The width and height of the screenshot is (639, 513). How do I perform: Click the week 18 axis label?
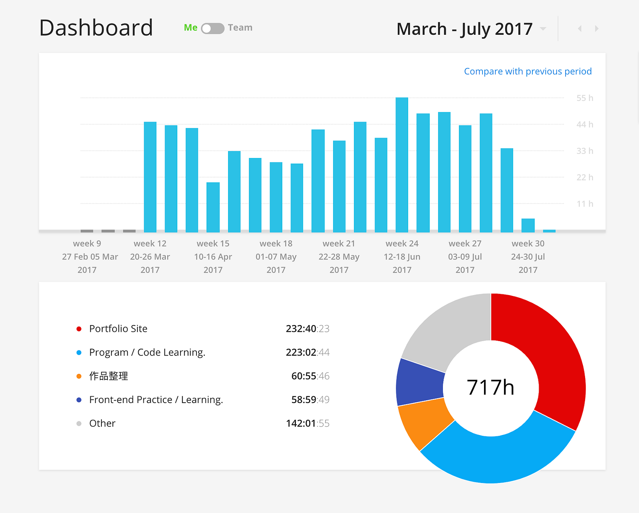pos(276,244)
